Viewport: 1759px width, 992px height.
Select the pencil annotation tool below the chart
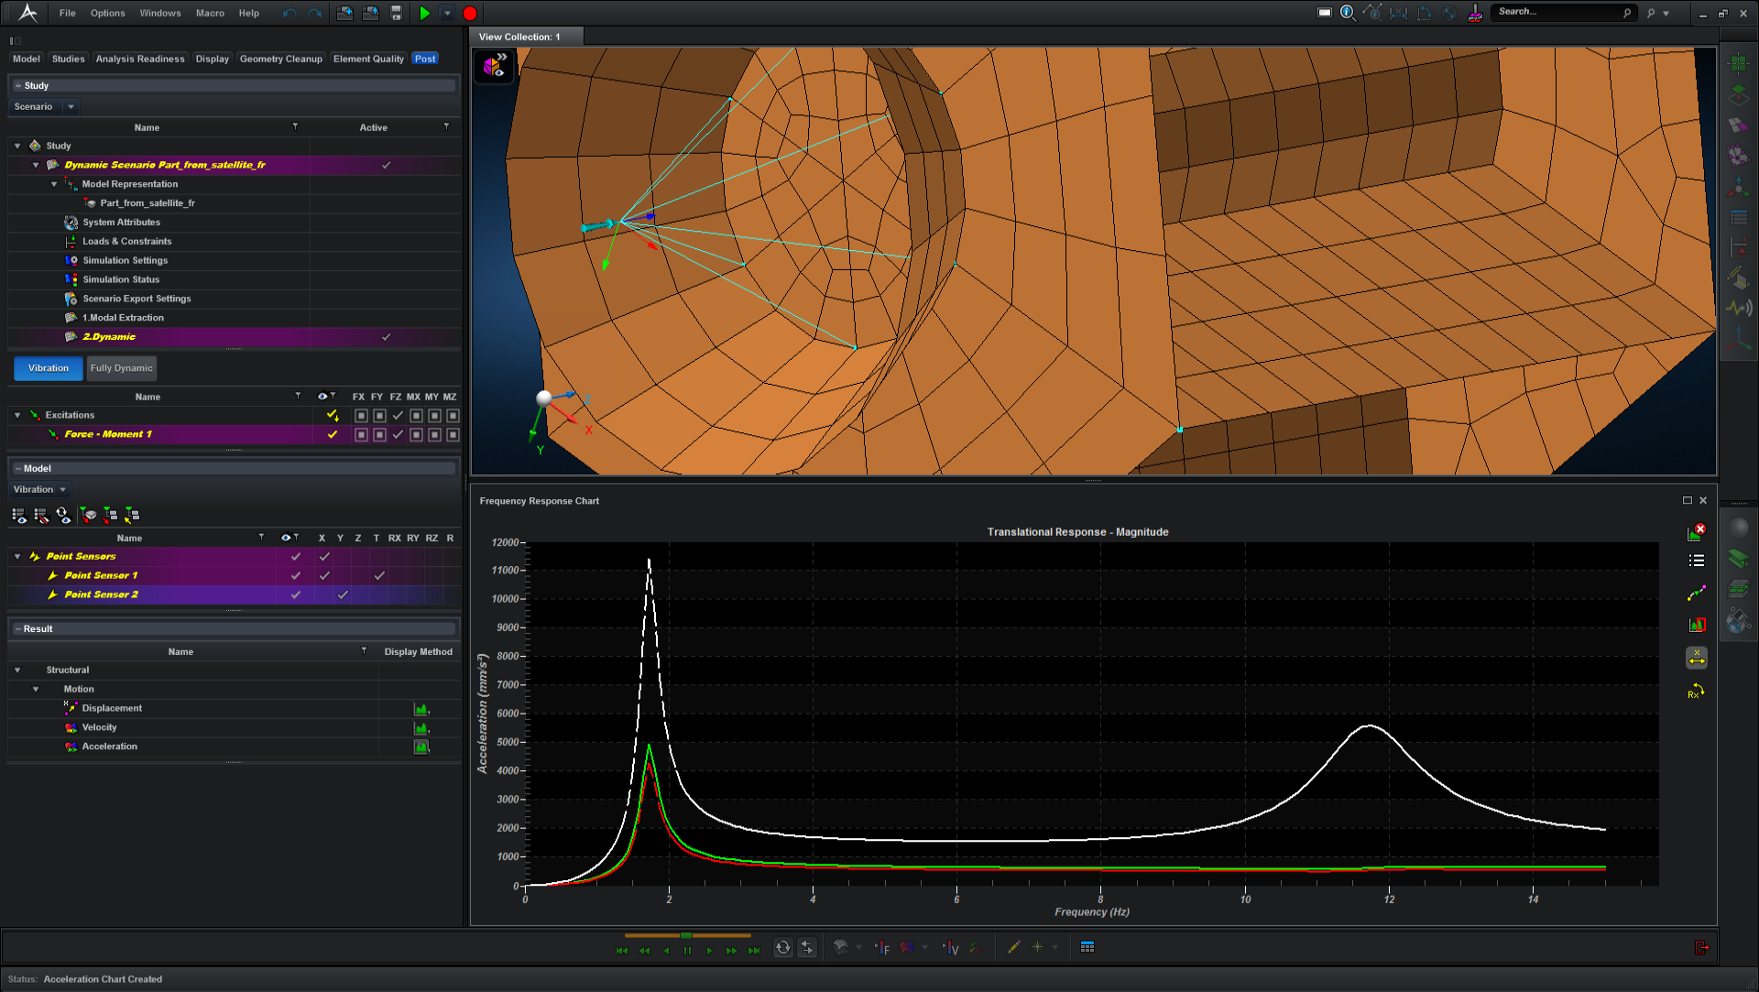click(x=1013, y=947)
